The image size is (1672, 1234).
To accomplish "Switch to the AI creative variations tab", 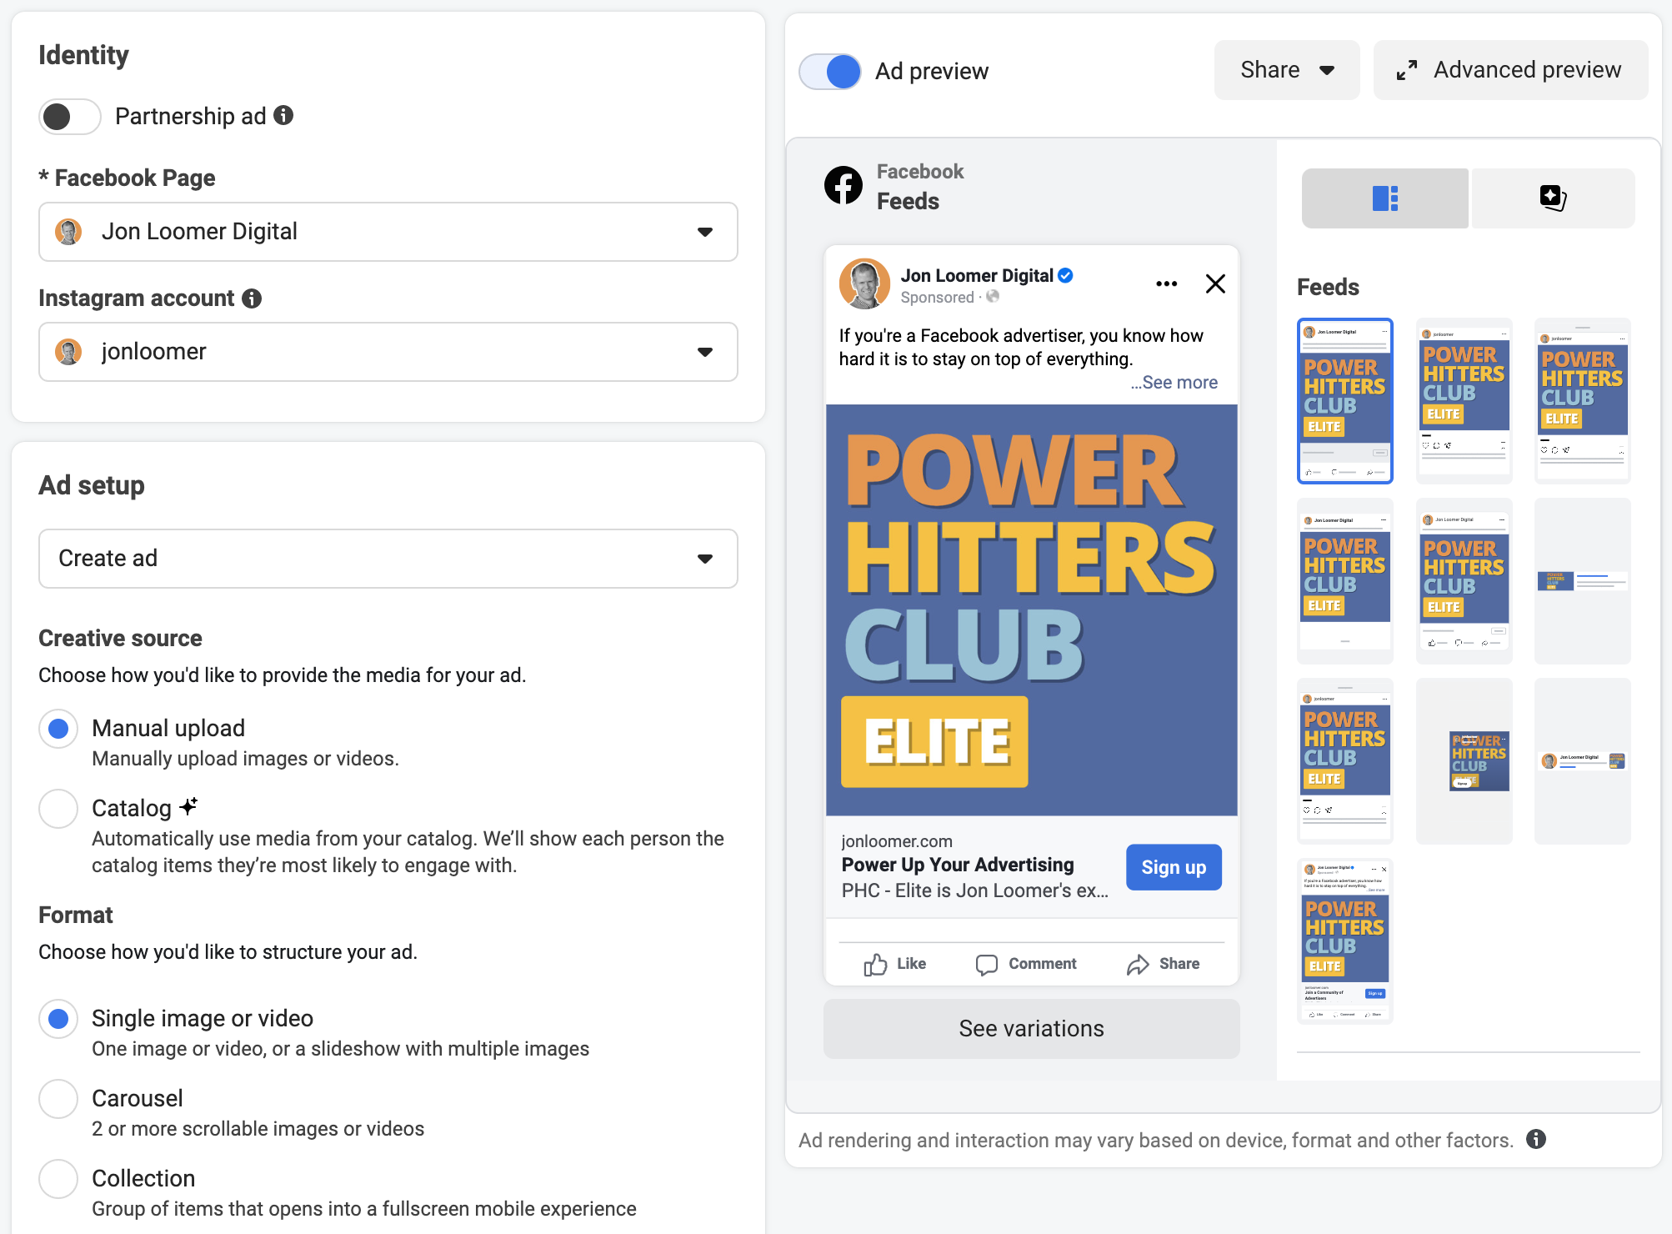I will coord(1553,198).
